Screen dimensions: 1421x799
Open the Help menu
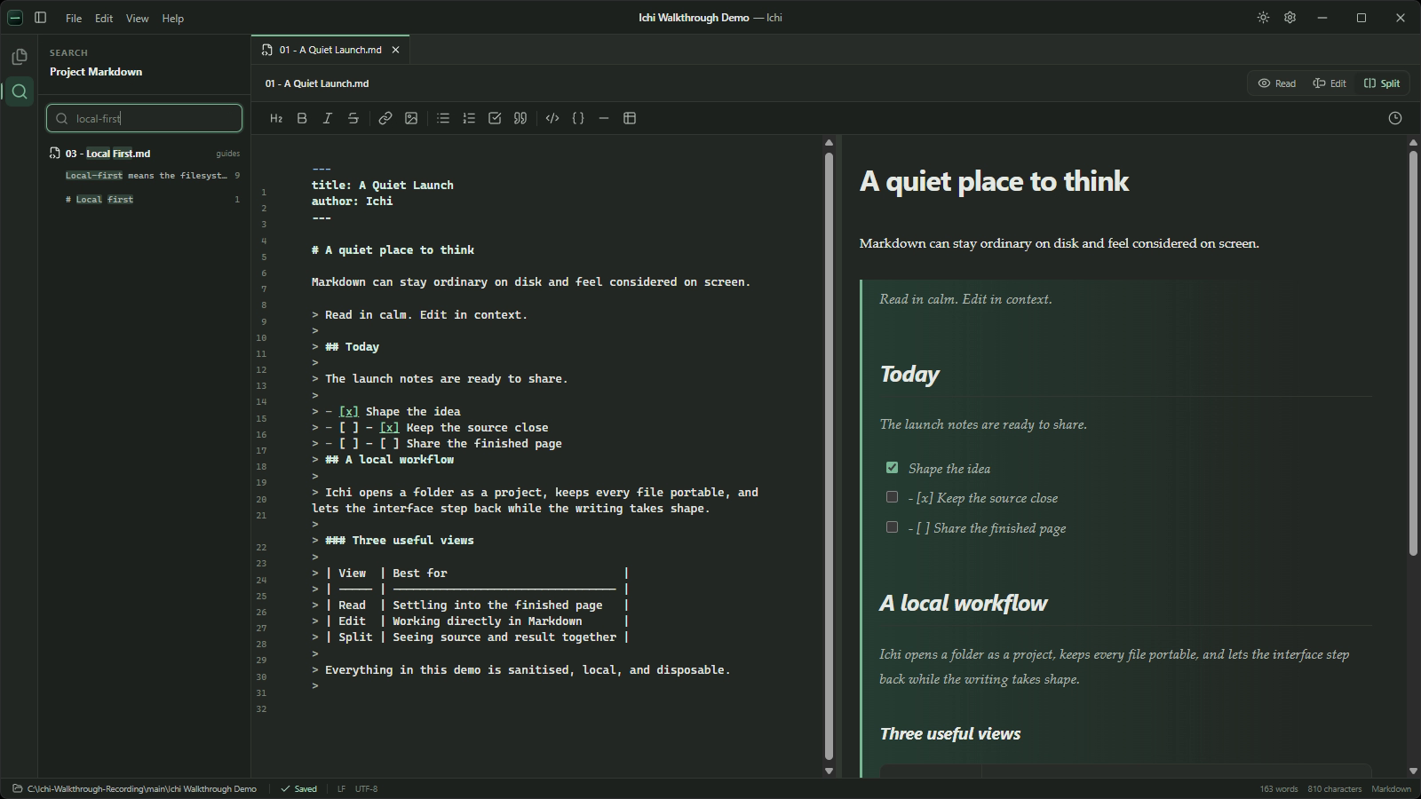point(172,18)
